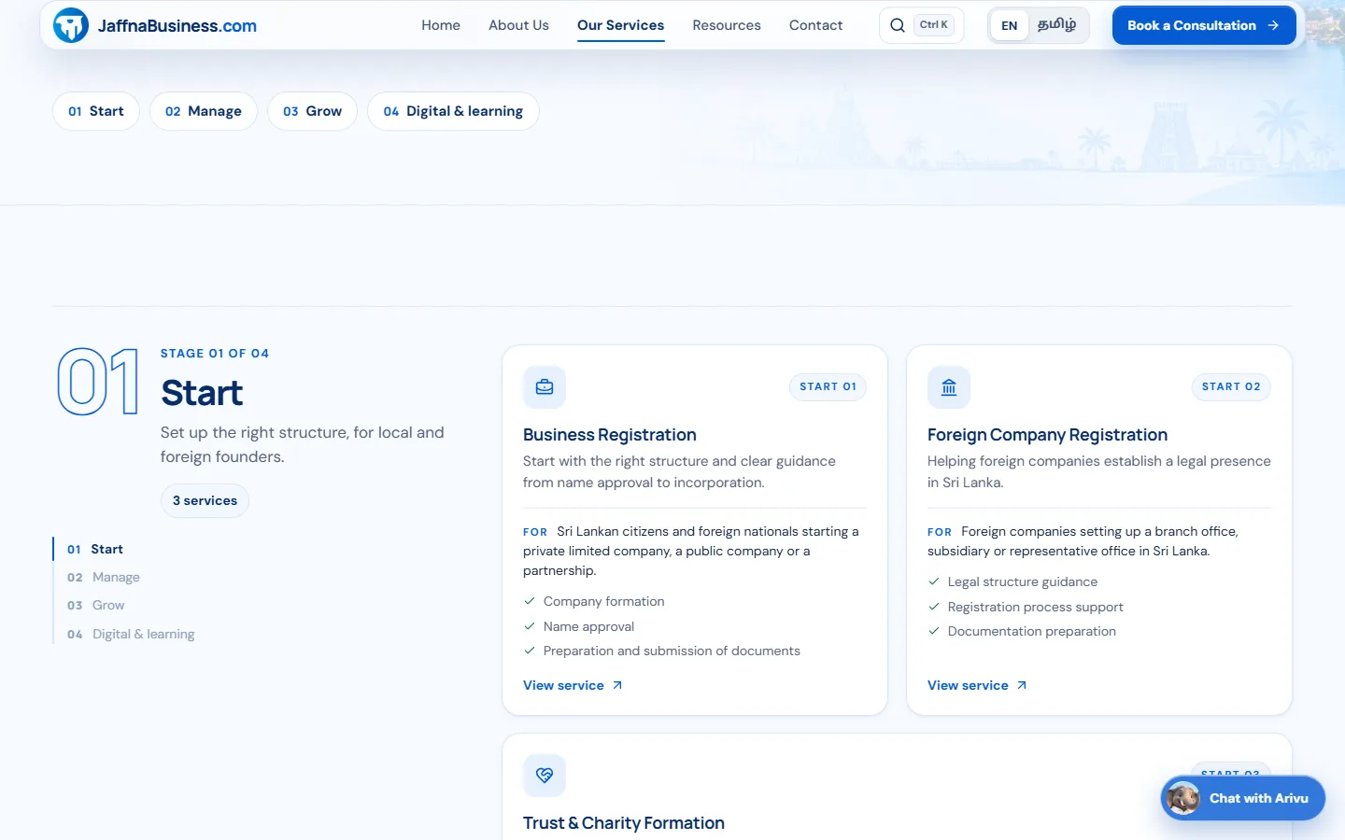Image resolution: width=1345 pixels, height=840 pixels.
Task: Open the Contact page
Action: click(x=815, y=25)
